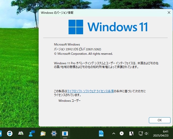Open the blue document icon on taskbar

click(101, 133)
